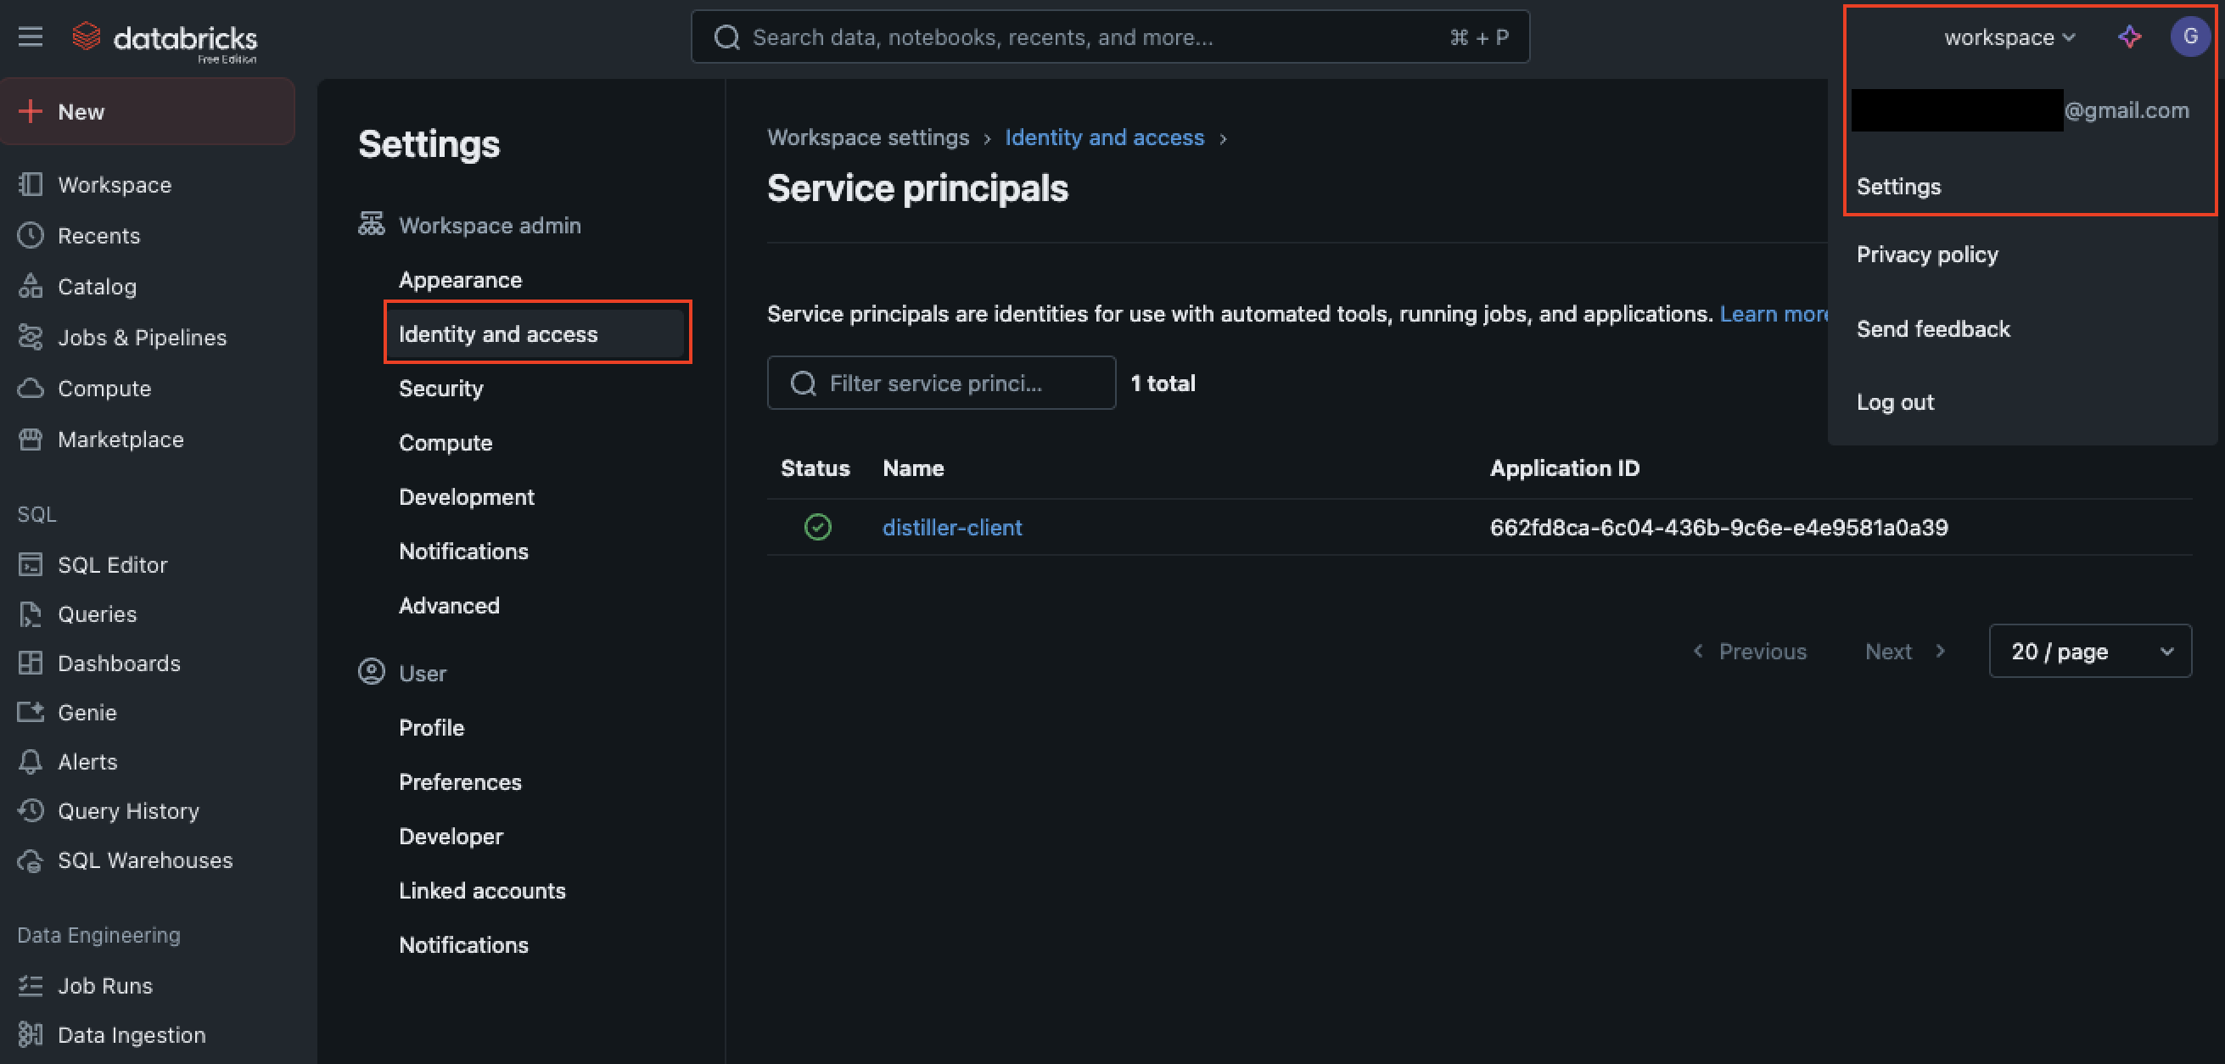This screenshot has height=1064, width=2225.
Task: Open Jobs & Pipelines in sidebar
Action: pos(142,338)
